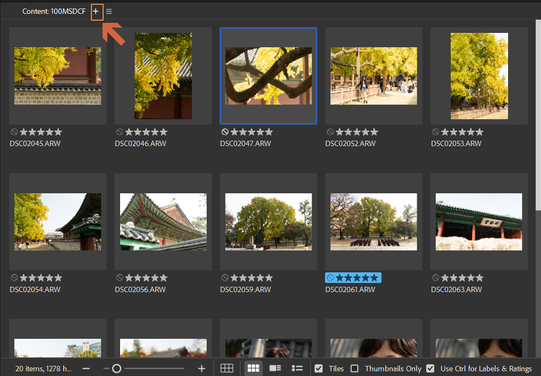Set one-star rating on DSC02063.ARW
Image resolution: width=541 pixels, height=376 pixels.
coord(445,277)
